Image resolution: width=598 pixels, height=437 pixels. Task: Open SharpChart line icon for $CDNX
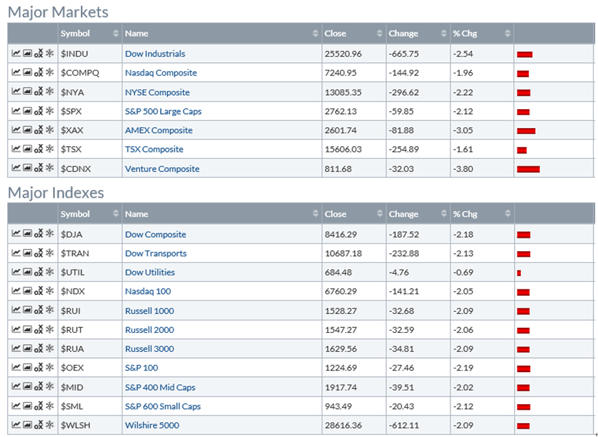tap(16, 169)
